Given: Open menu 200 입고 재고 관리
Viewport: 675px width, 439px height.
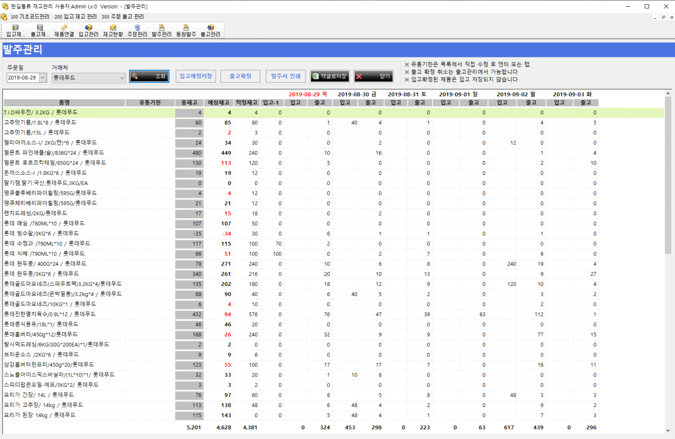Looking at the screenshot, I should [x=76, y=17].
